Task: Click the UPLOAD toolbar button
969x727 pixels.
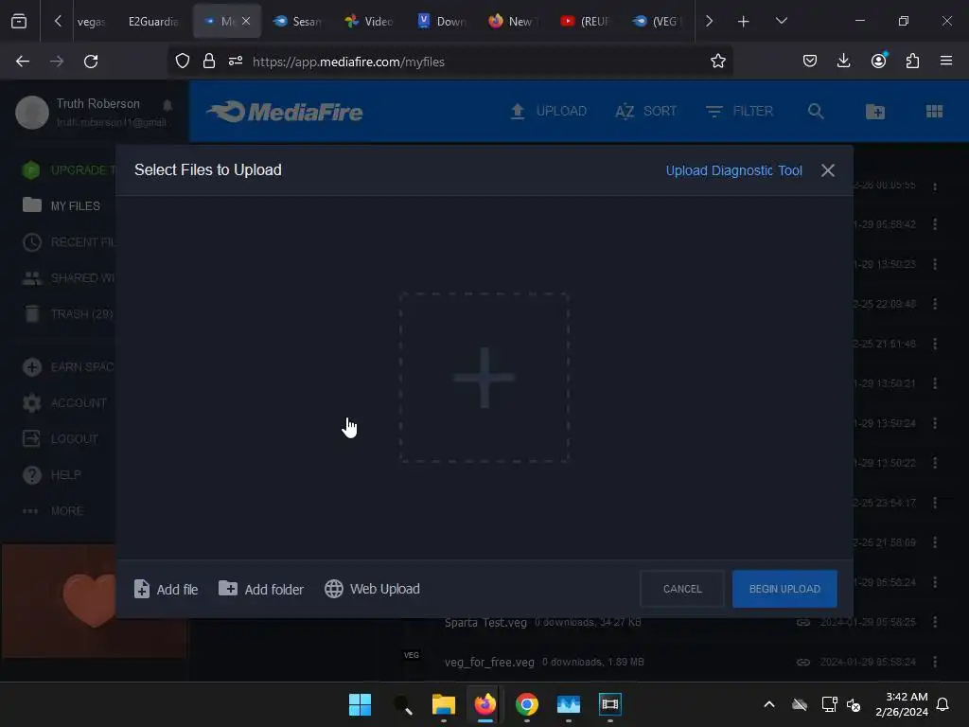Action: (548, 112)
